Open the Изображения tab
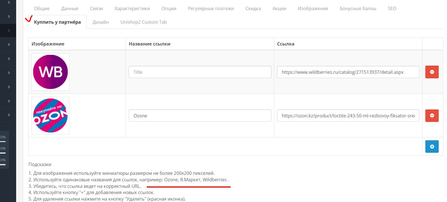This screenshot has width=447, height=202. (x=313, y=9)
